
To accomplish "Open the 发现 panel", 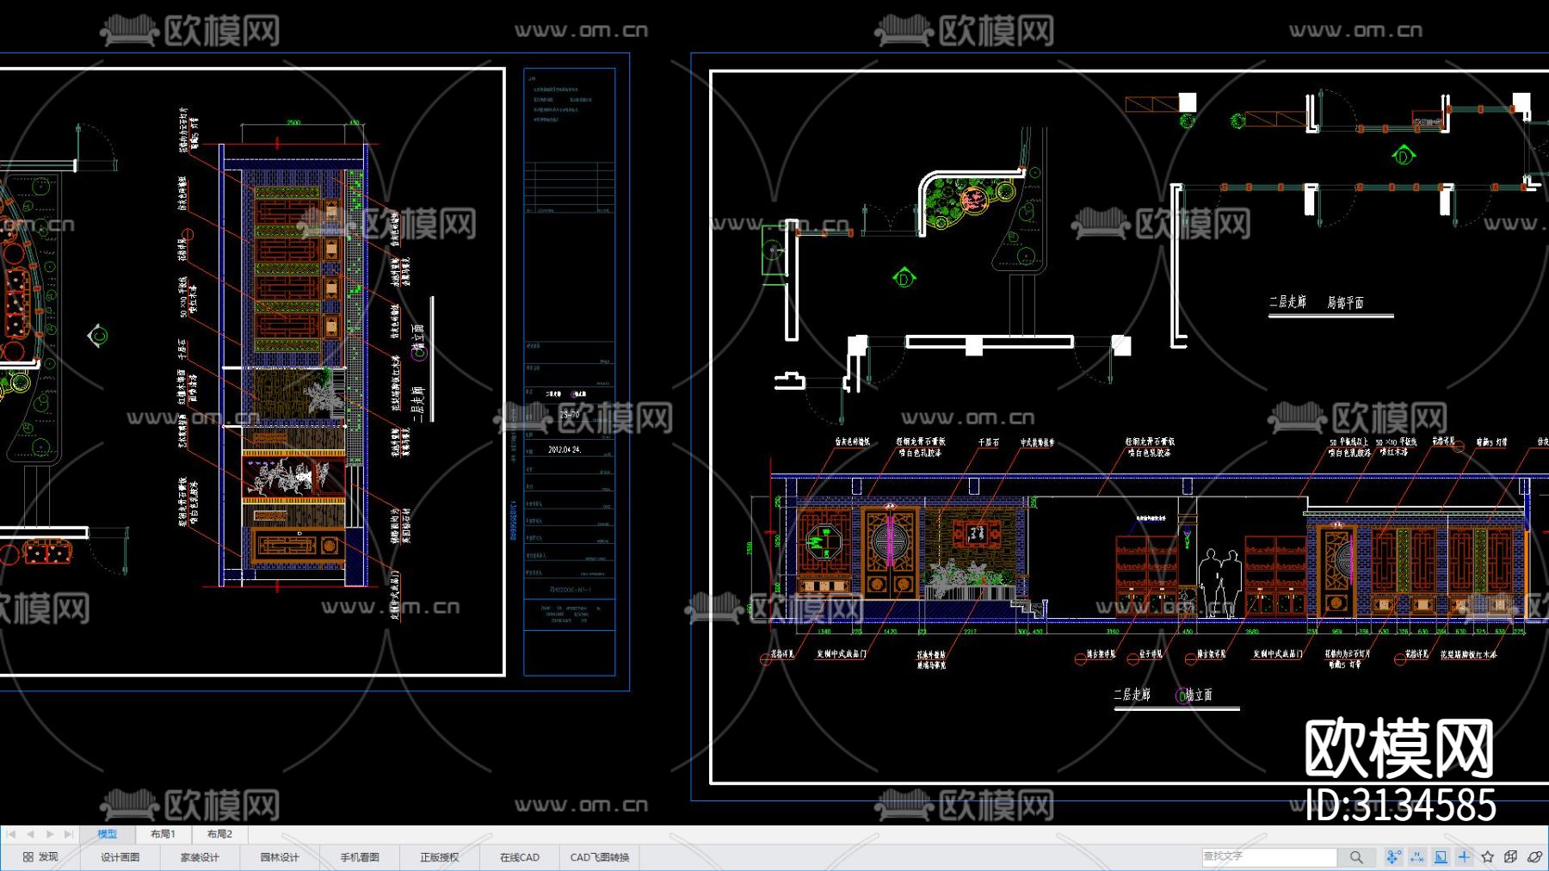I will pyautogui.click(x=40, y=857).
